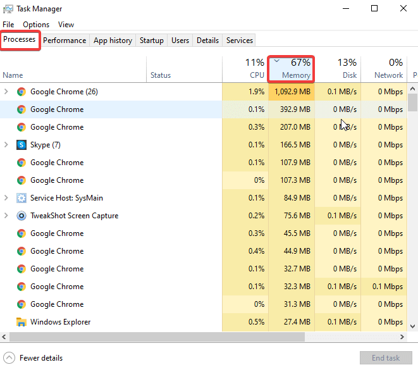This screenshot has height=372, width=418.
Task: Click the TweakShot Screen Capture icon
Action: pos(22,216)
